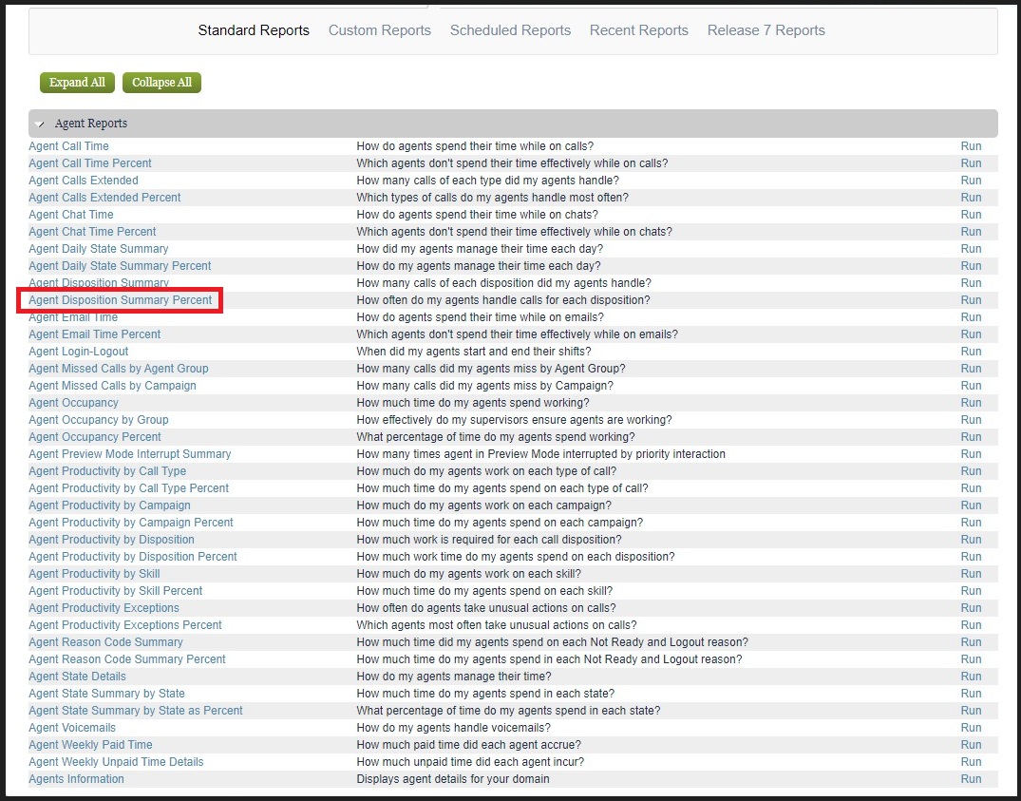Collapse the Agent Reports section arrow
The width and height of the screenshot is (1021, 801).
click(x=41, y=124)
